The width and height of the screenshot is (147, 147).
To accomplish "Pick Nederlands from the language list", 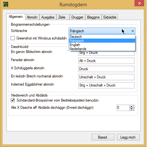I will pyautogui.click(x=102, y=49).
